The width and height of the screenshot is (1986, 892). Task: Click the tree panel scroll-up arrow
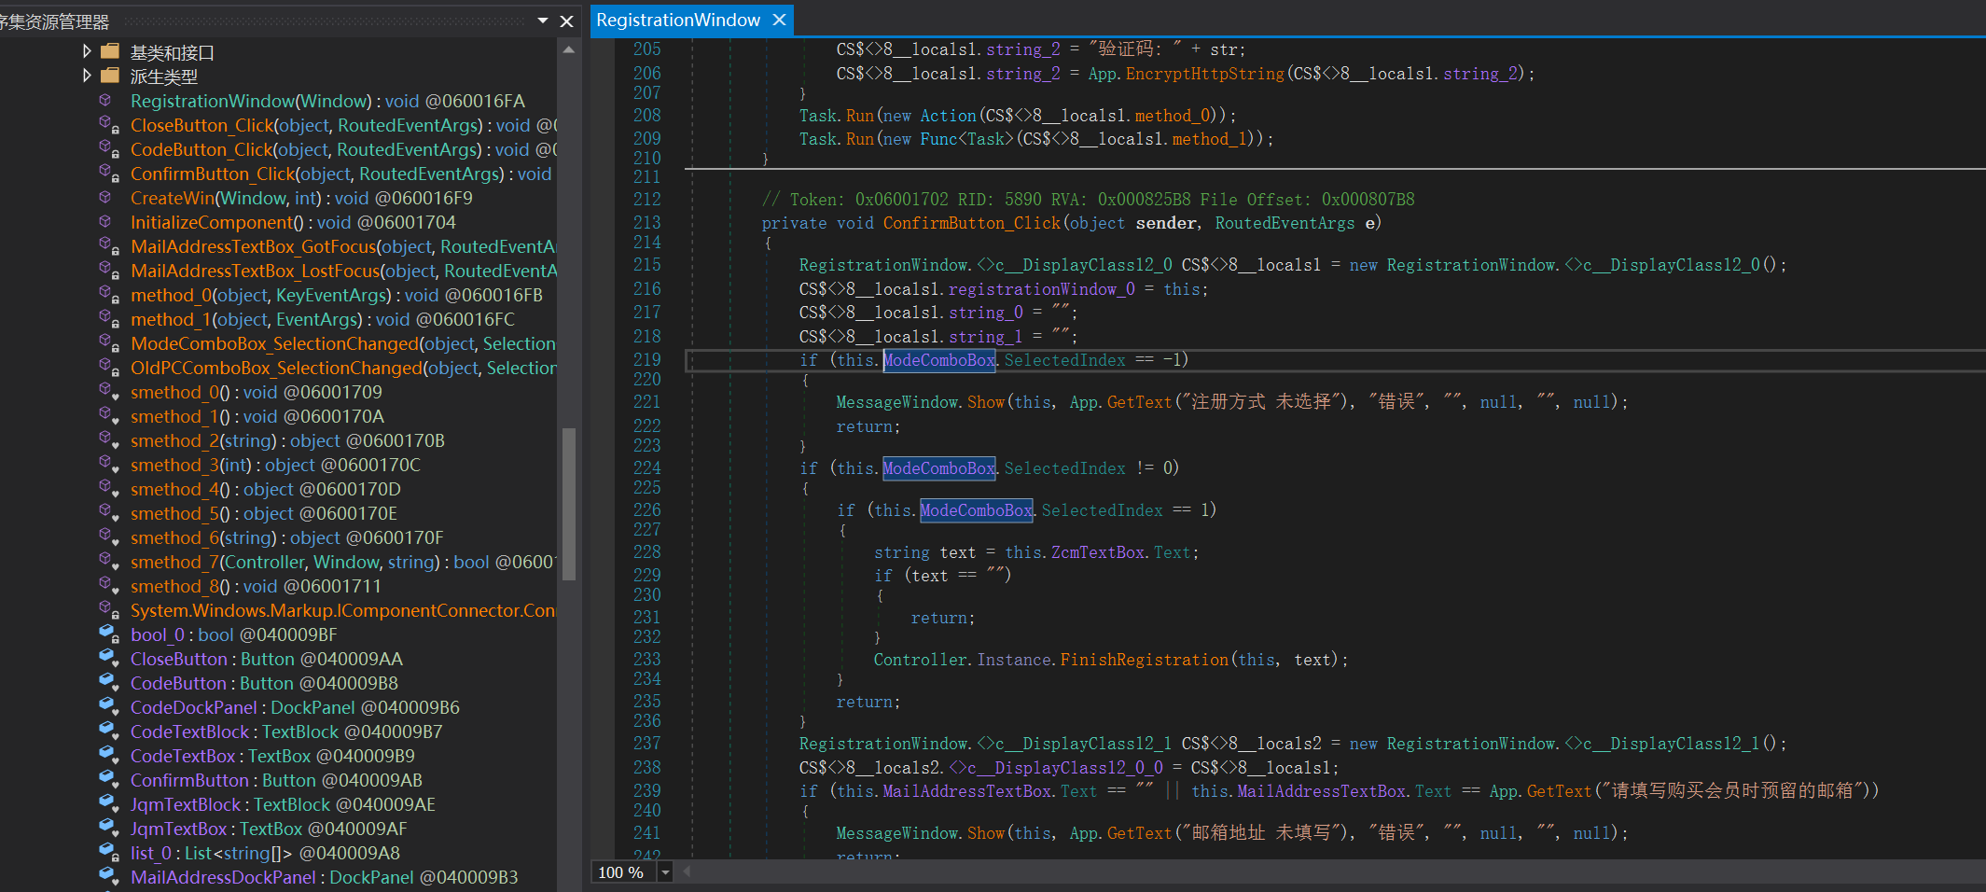point(569,49)
